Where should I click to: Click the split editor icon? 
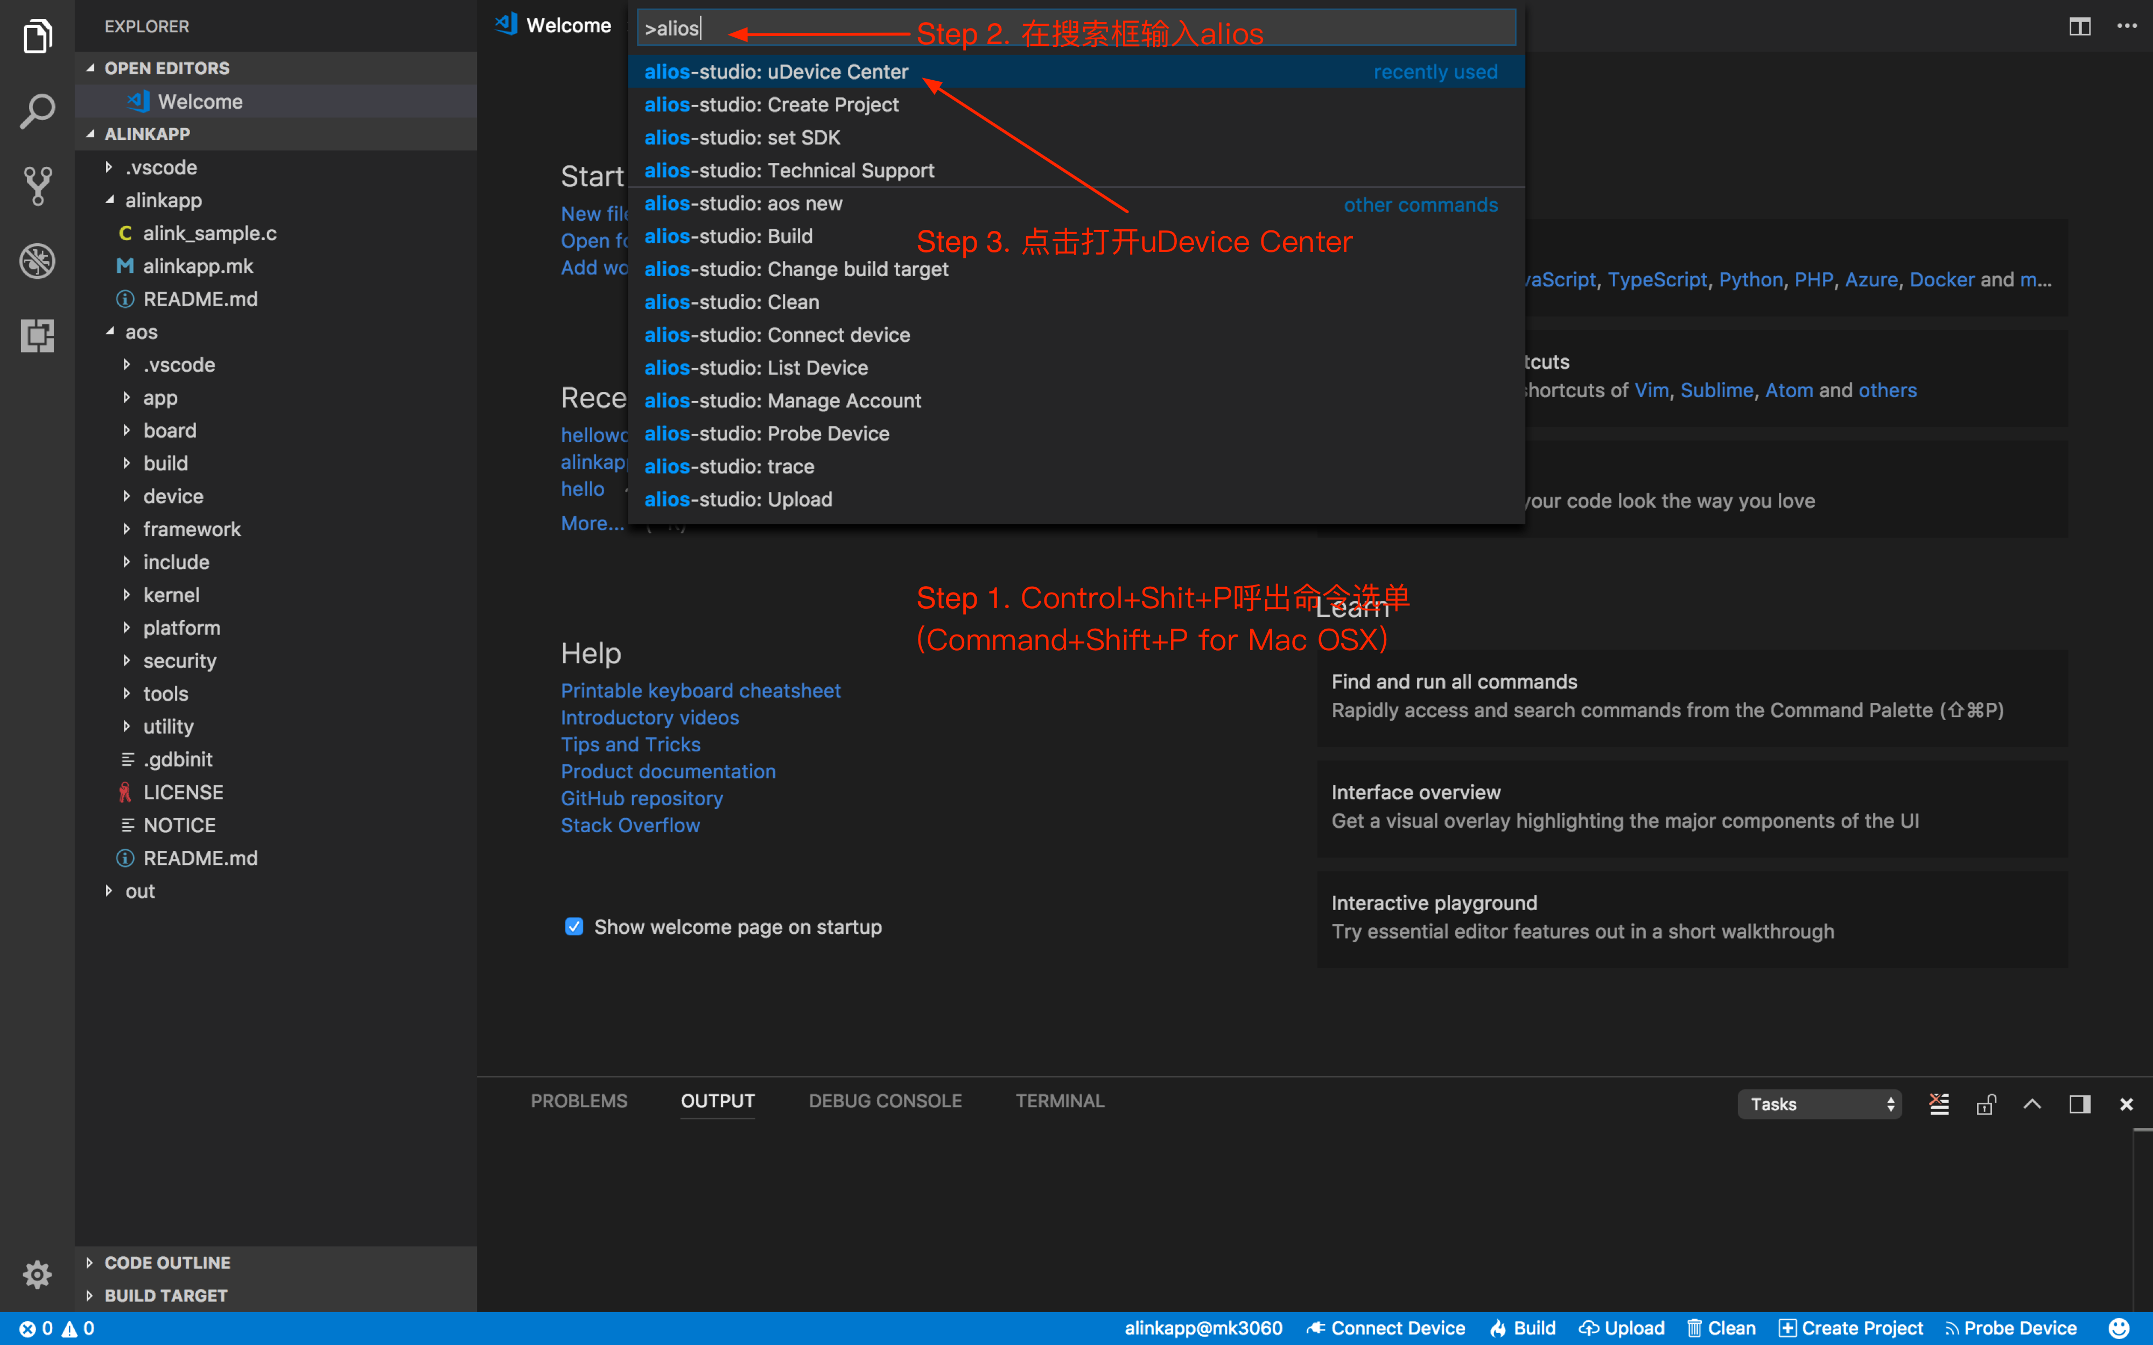2079,27
